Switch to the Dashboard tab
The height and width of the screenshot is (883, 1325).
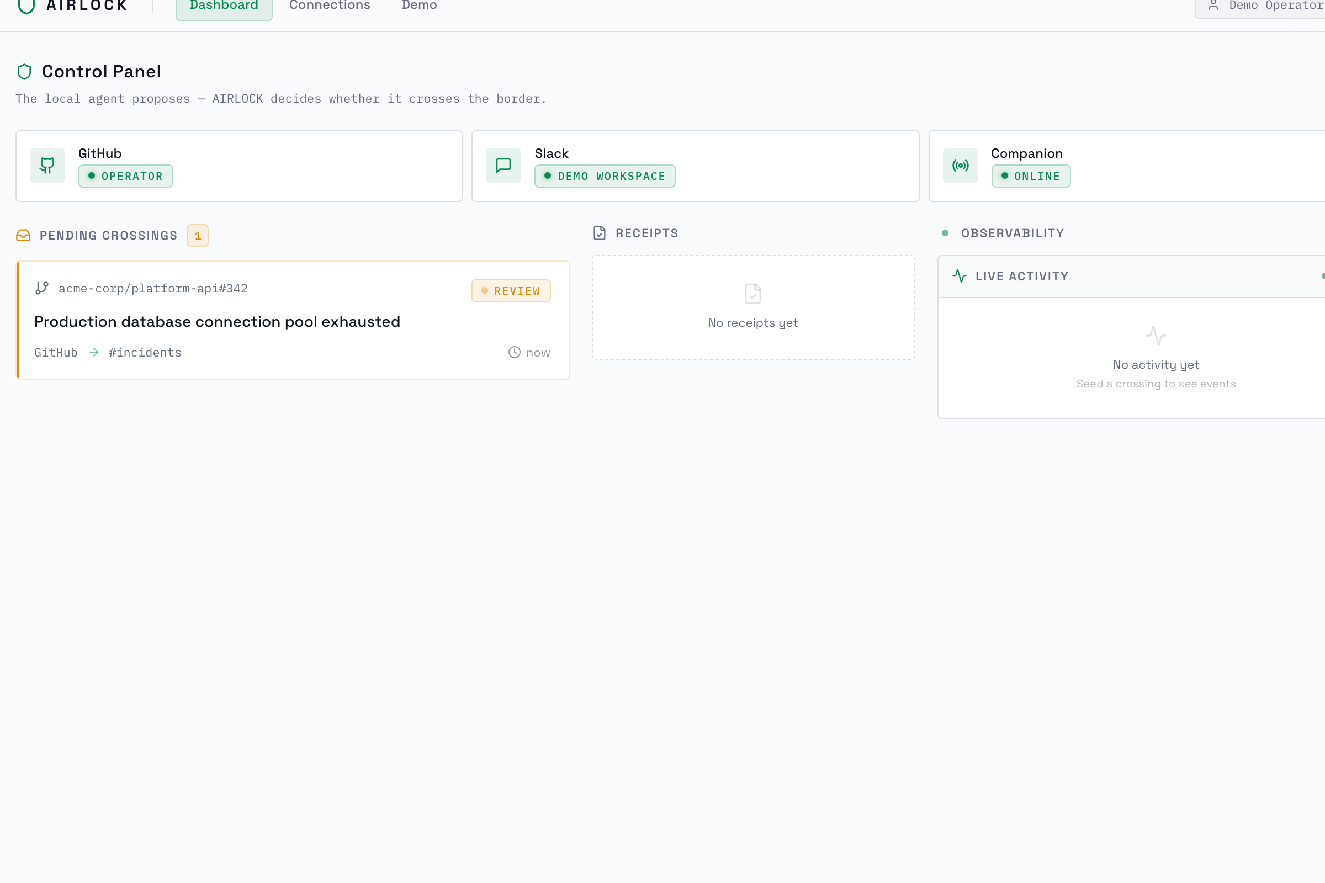[224, 6]
